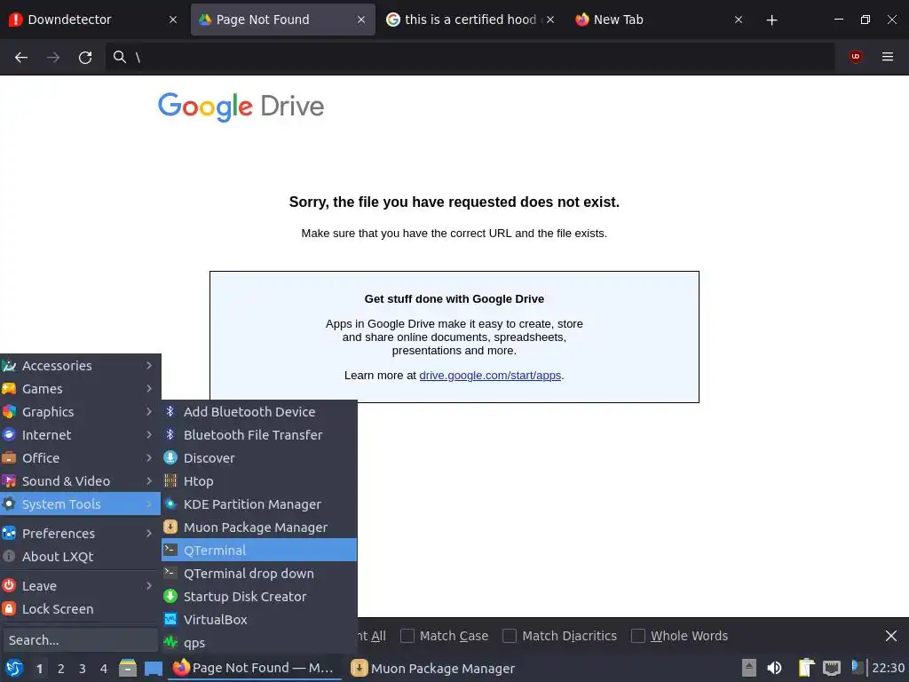909x682 pixels.
Task: Click the Google Drive logo
Action: (241, 107)
